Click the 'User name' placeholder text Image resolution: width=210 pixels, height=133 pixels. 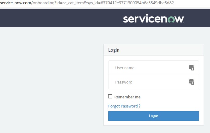tap(125, 68)
